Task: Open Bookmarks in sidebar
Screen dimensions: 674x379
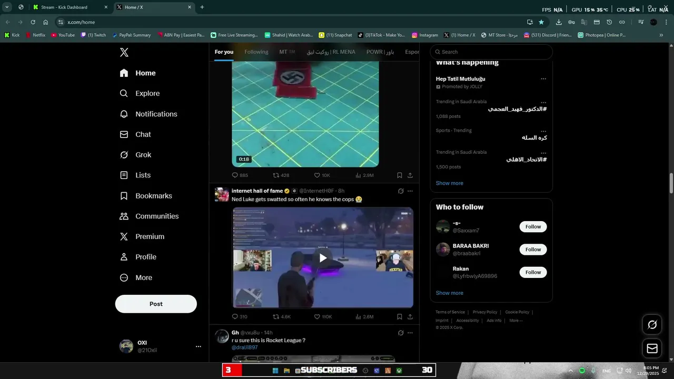Action: pos(146,196)
